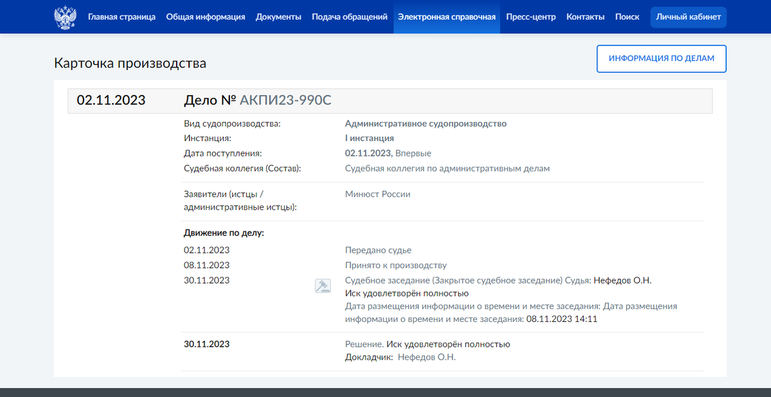Open Главная страница menu item

[121, 17]
